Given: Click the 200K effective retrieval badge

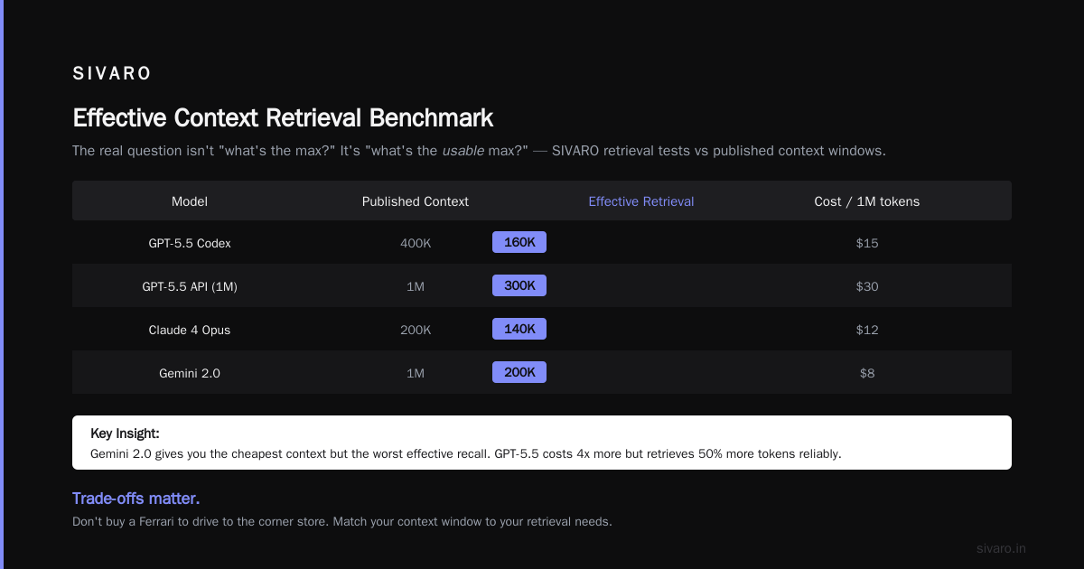Looking at the screenshot, I should pos(519,372).
